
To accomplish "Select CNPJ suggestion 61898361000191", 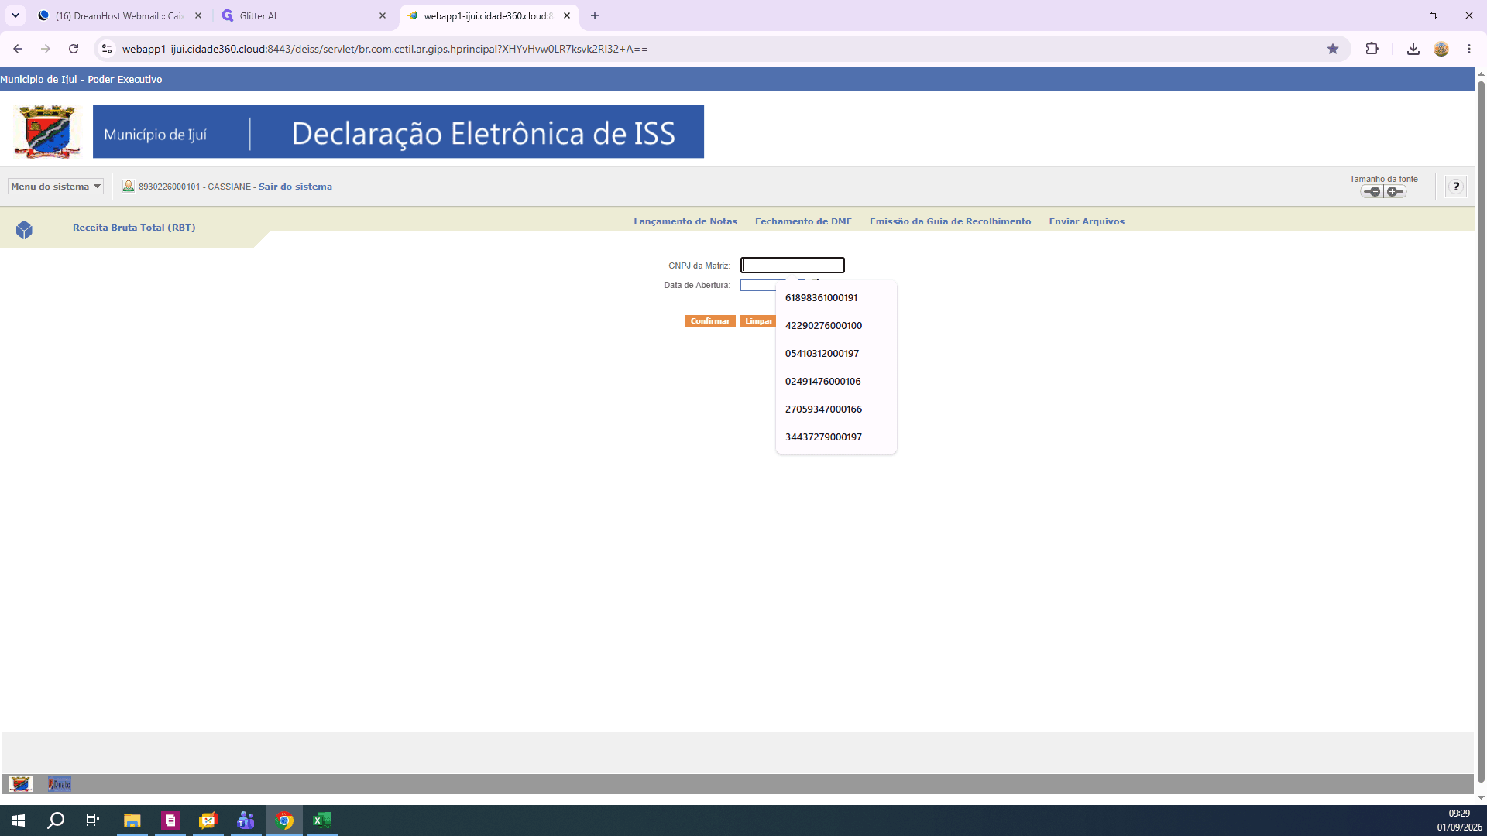I will pos(836,298).
